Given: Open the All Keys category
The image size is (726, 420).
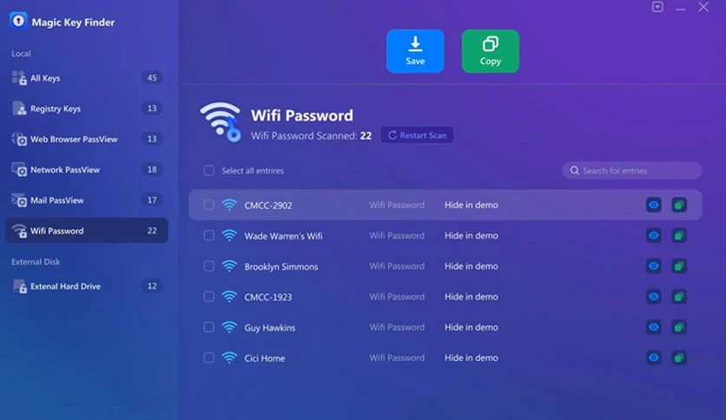Looking at the screenshot, I should coord(87,78).
